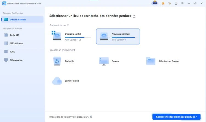This screenshot has height=122, width=206.
Task: Select Disque local(C:) drive
Action: 71,37
